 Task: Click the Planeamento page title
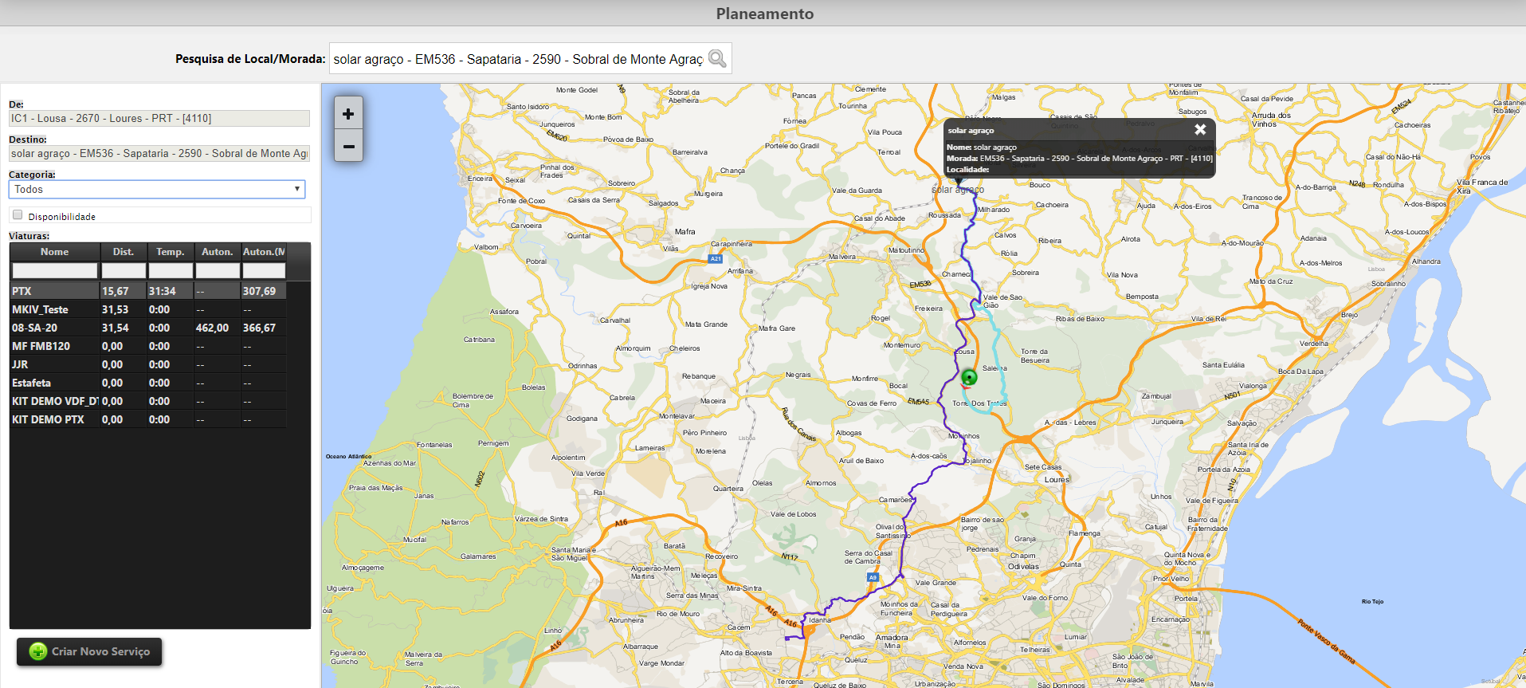pyautogui.click(x=764, y=14)
